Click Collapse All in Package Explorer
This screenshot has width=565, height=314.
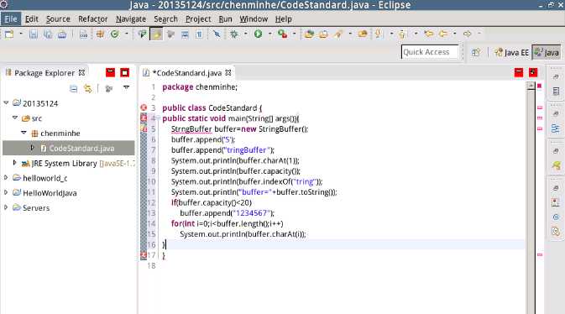[x=74, y=89]
